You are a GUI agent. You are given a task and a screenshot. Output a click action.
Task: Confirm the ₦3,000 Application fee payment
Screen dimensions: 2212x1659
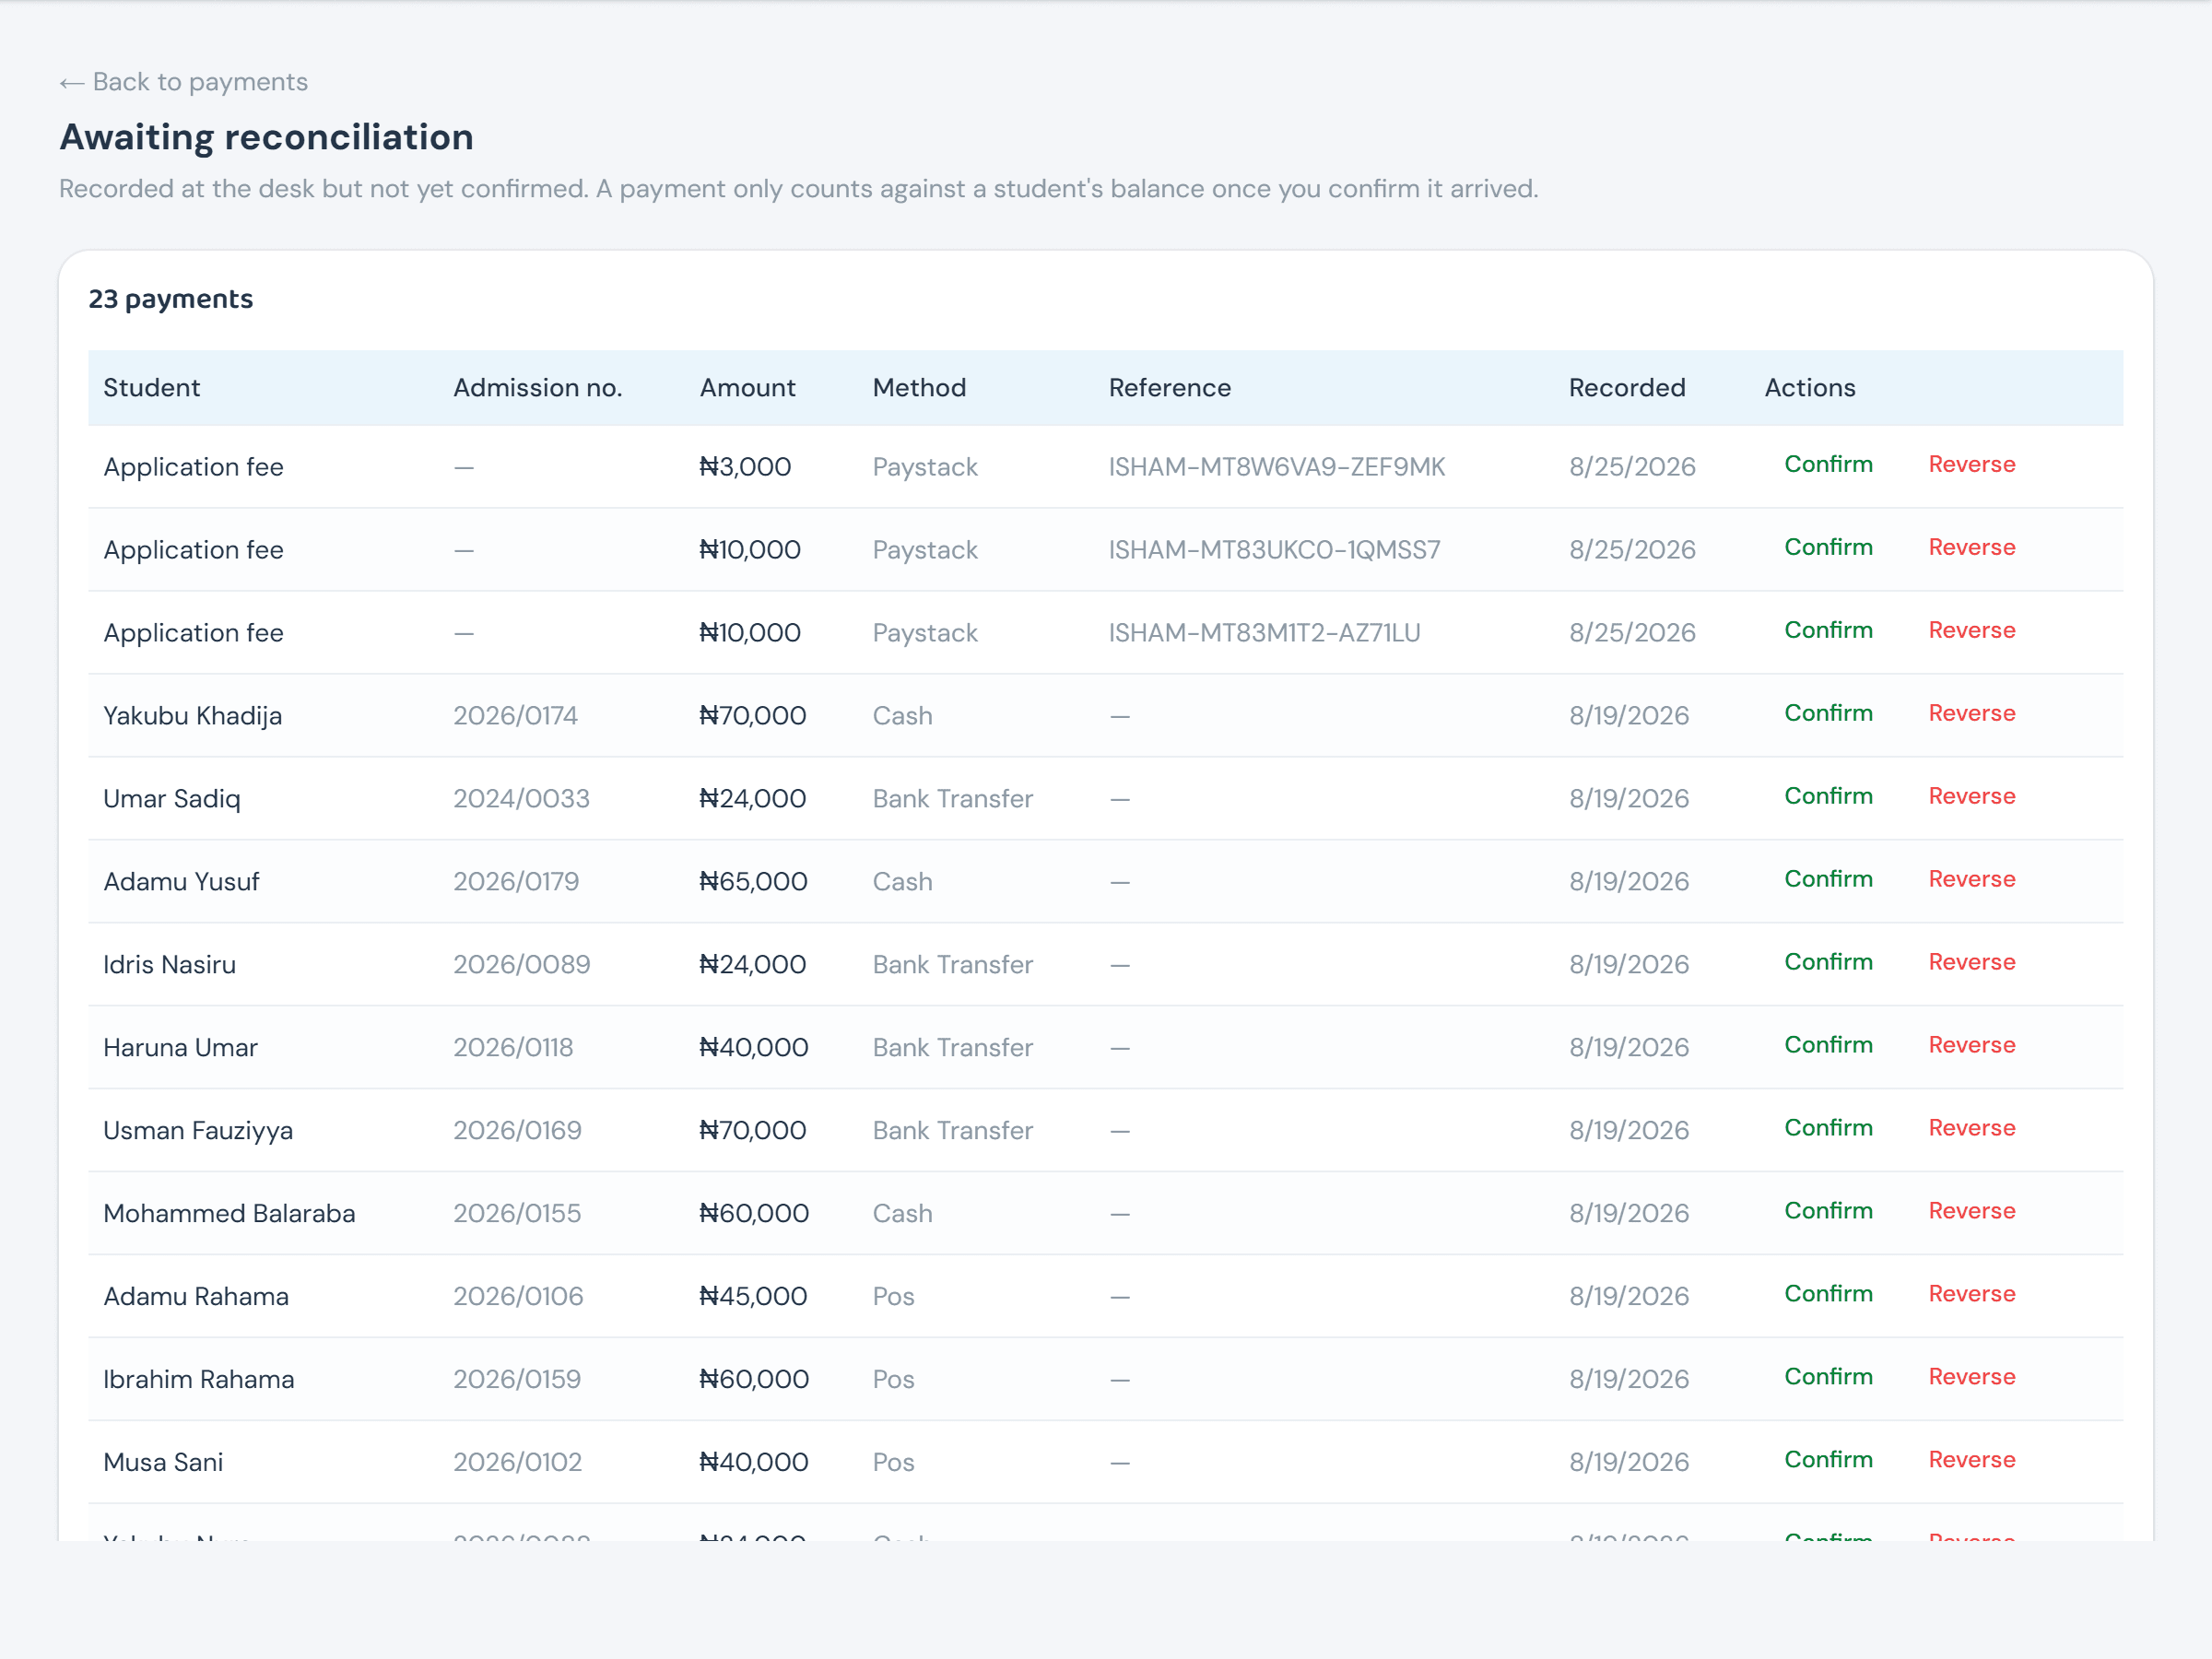click(1828, 464)
